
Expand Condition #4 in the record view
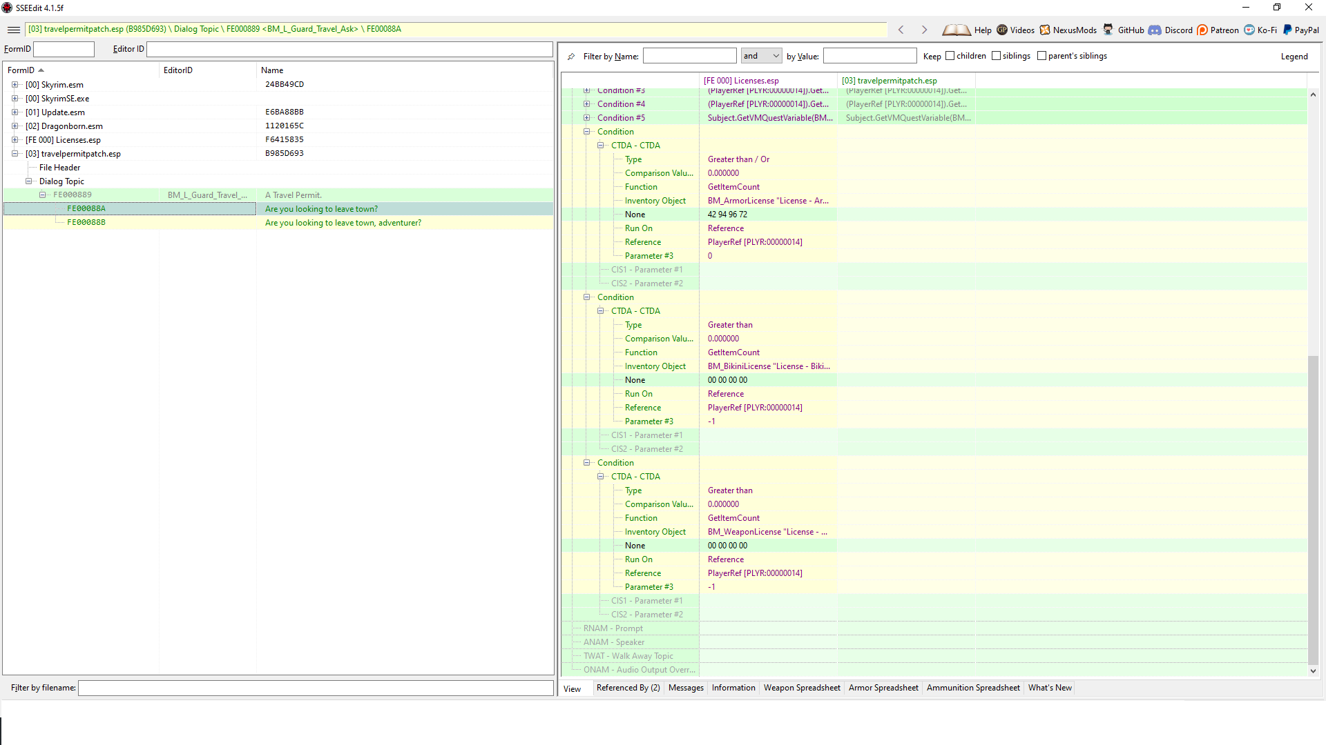[586, 104]
